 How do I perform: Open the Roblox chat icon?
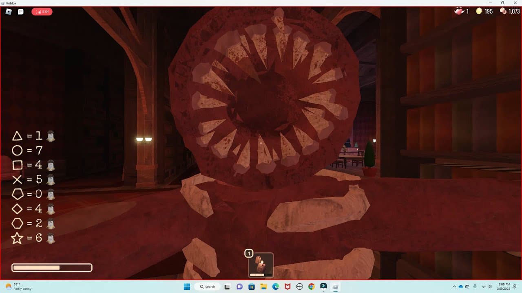coord(21,12)
